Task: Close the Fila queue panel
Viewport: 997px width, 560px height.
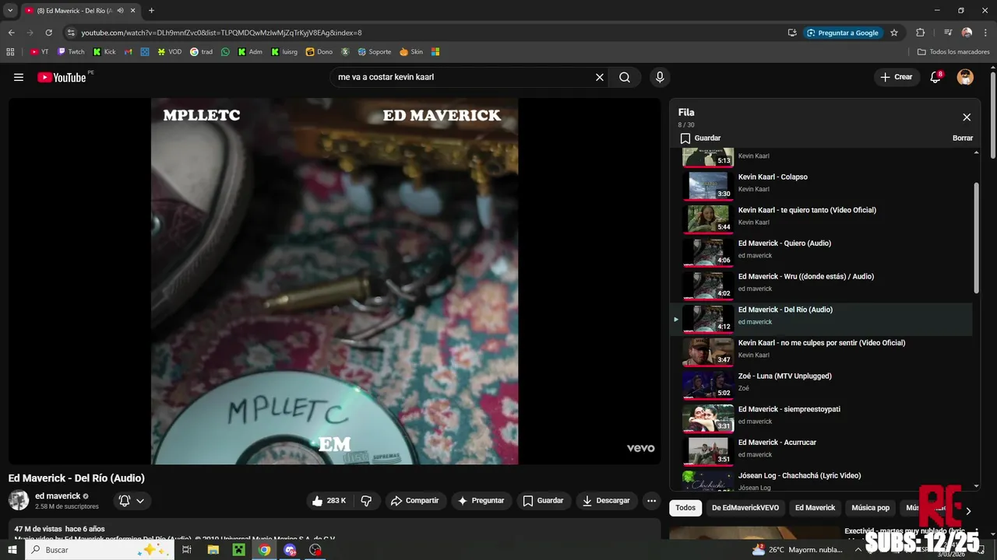Action: click(967, 117)
